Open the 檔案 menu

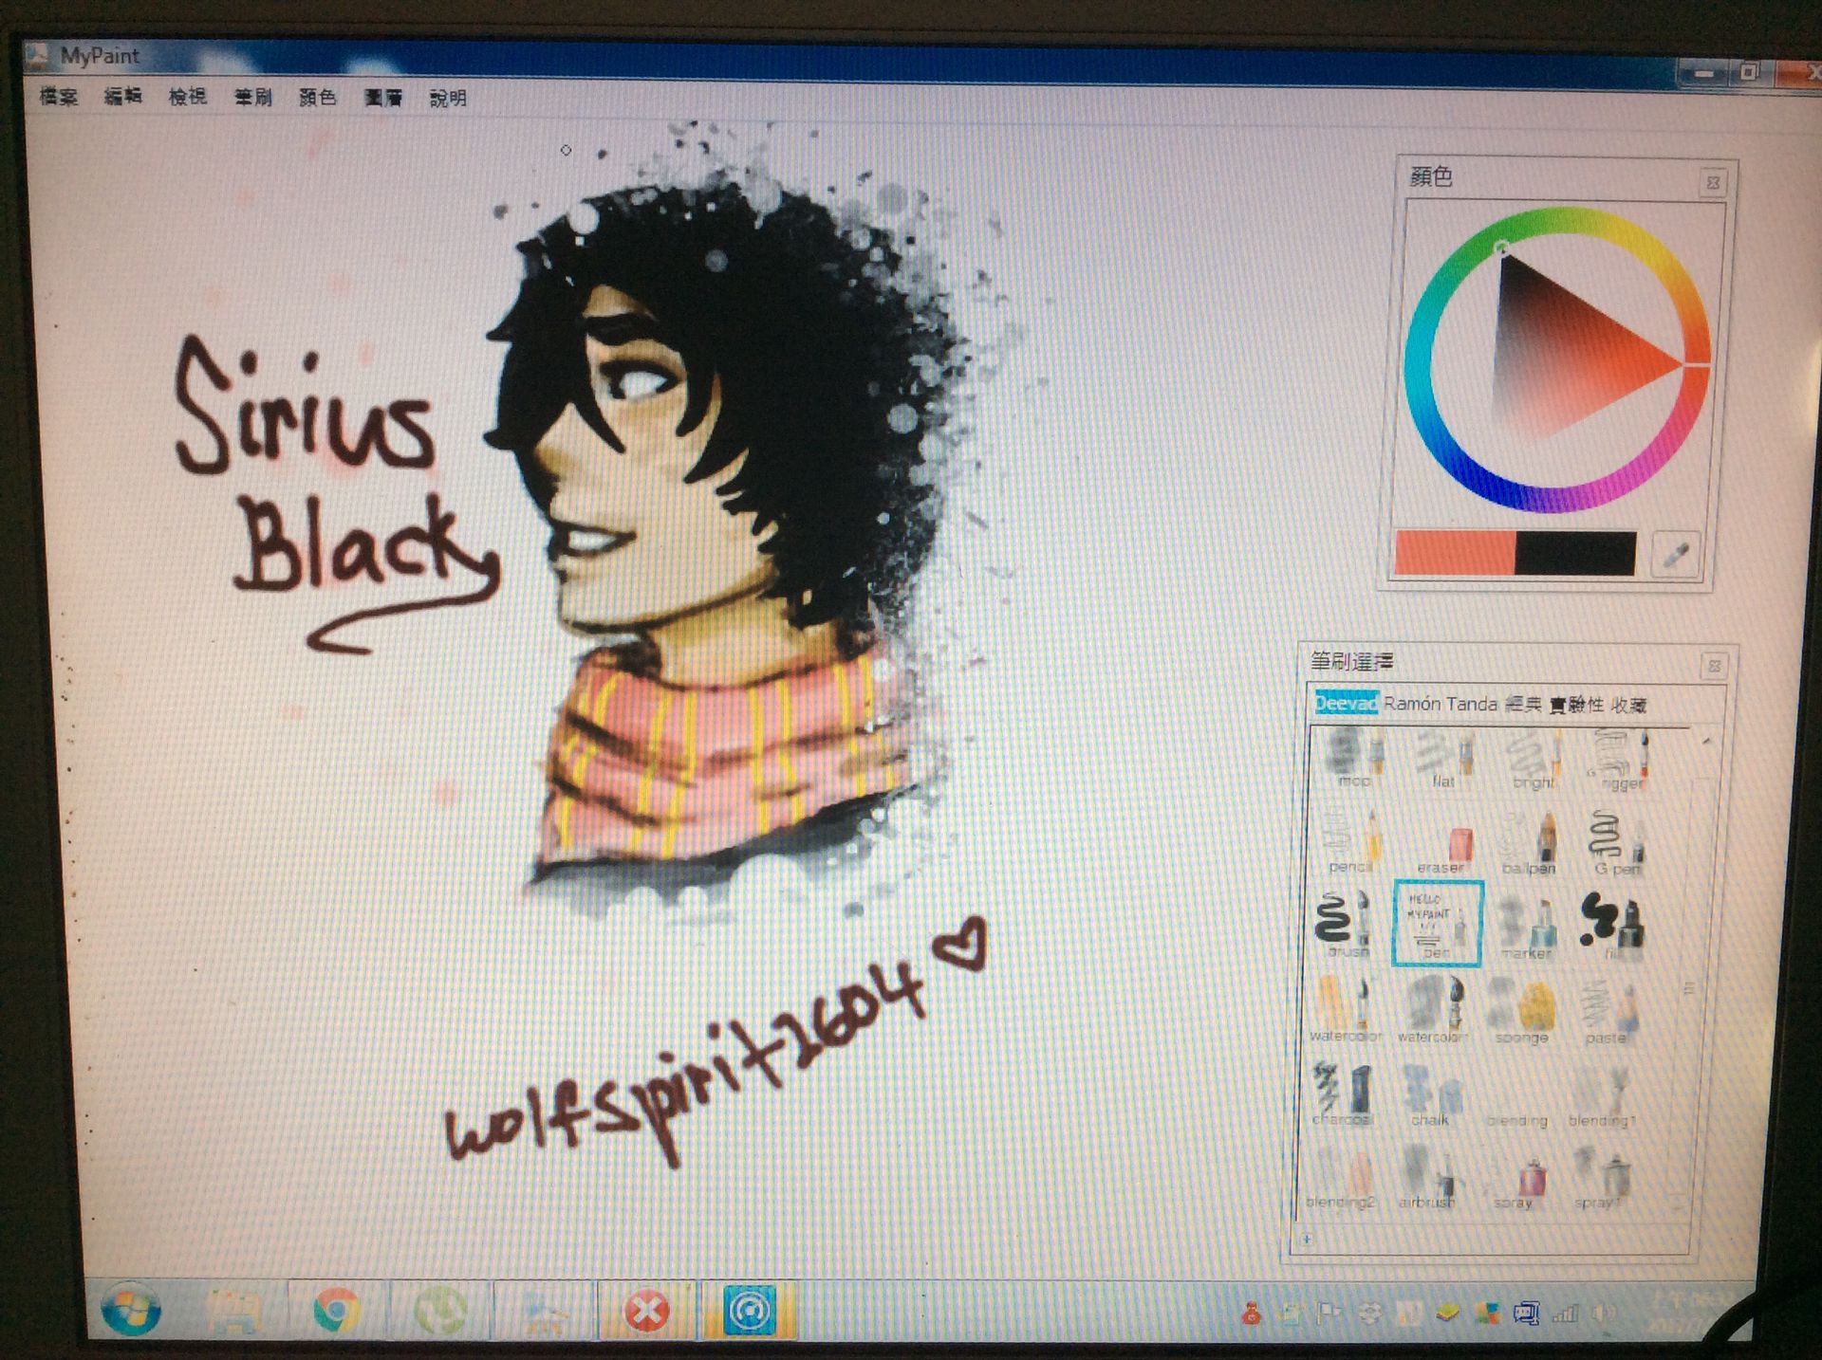pyautogui.click(x=59, y=96)
